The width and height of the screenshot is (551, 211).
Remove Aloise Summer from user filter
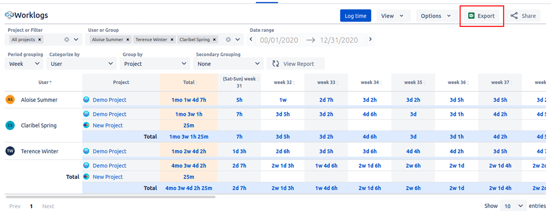point(128,40)
